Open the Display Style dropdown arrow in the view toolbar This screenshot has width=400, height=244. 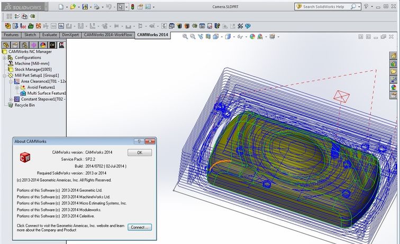234,37
